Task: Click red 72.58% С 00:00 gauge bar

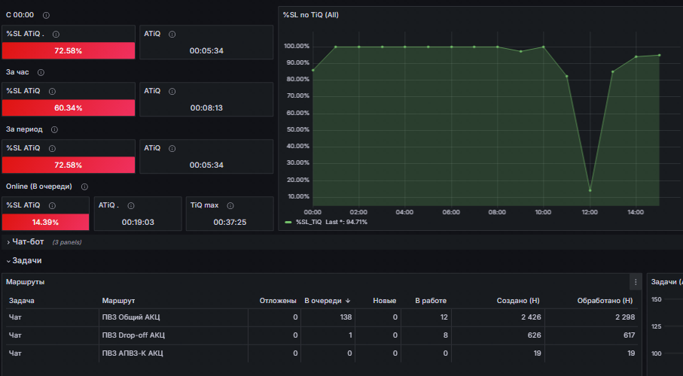Action: [69, 50]
